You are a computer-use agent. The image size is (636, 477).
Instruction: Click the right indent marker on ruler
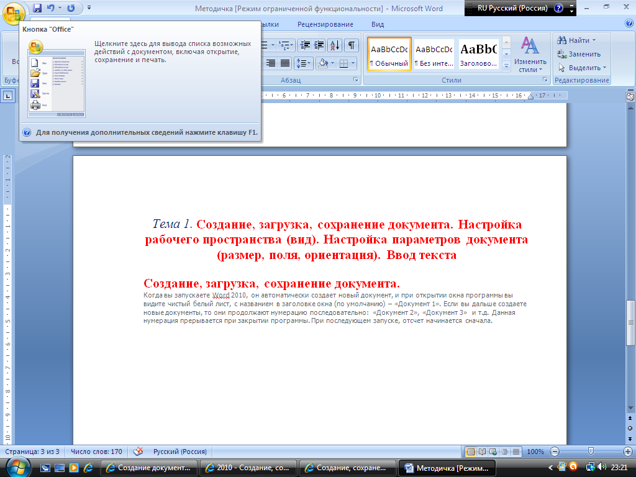coord(530,97)
